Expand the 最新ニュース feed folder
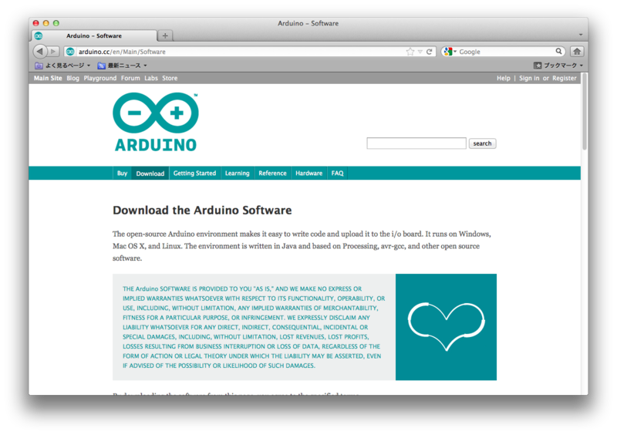617x435 pixels. (123, 66)
